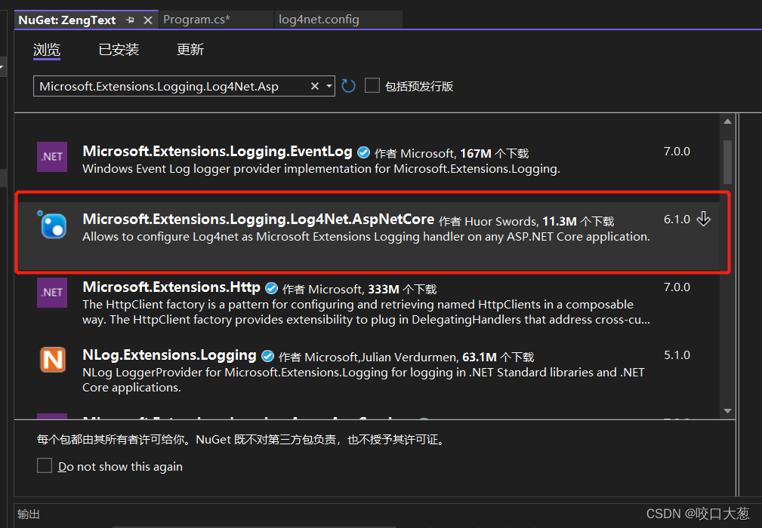The image size is (762, 528).
Task: Select NLog.Extensions.Logging package
Action: [x=169, y=355]
